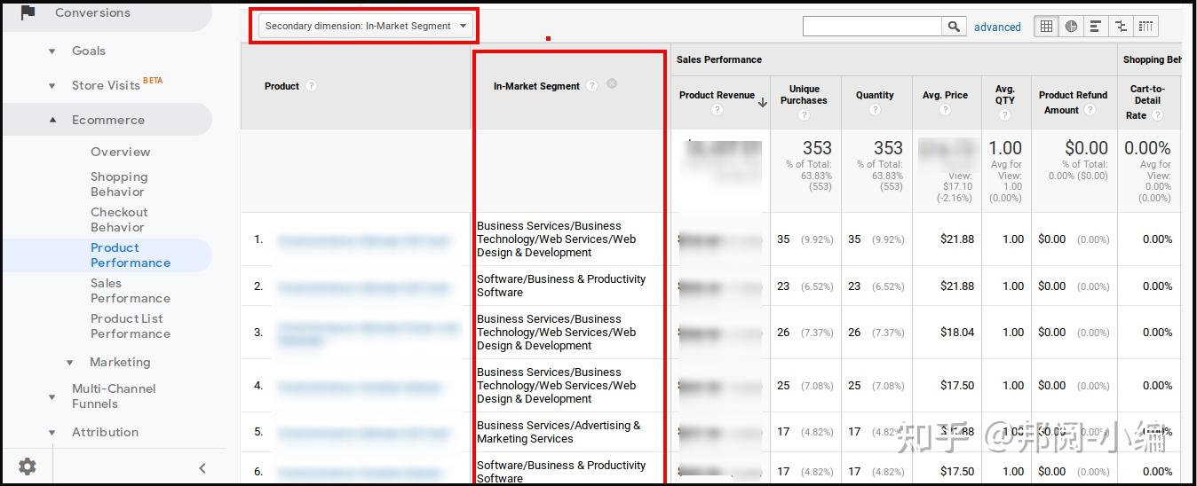Expand the Attribution section

point(52,433)
